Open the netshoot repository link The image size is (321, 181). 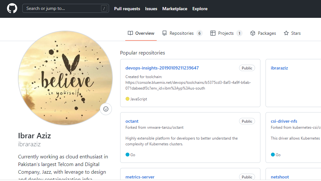click(x=280, y=177)
